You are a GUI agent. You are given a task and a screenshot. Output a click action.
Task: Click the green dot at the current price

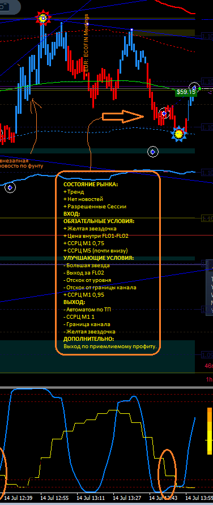(200, 88)
